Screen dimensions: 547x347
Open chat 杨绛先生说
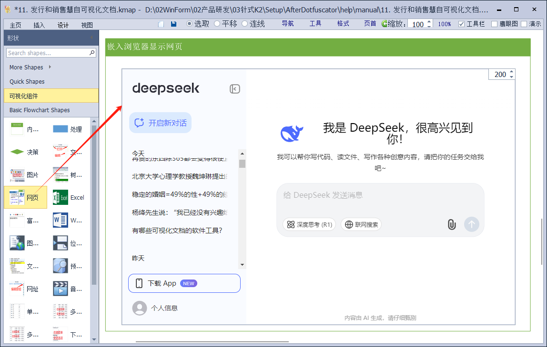[180, 212]
